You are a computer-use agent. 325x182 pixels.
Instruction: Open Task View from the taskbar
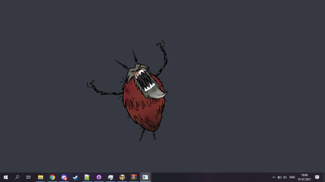(28, 177)
